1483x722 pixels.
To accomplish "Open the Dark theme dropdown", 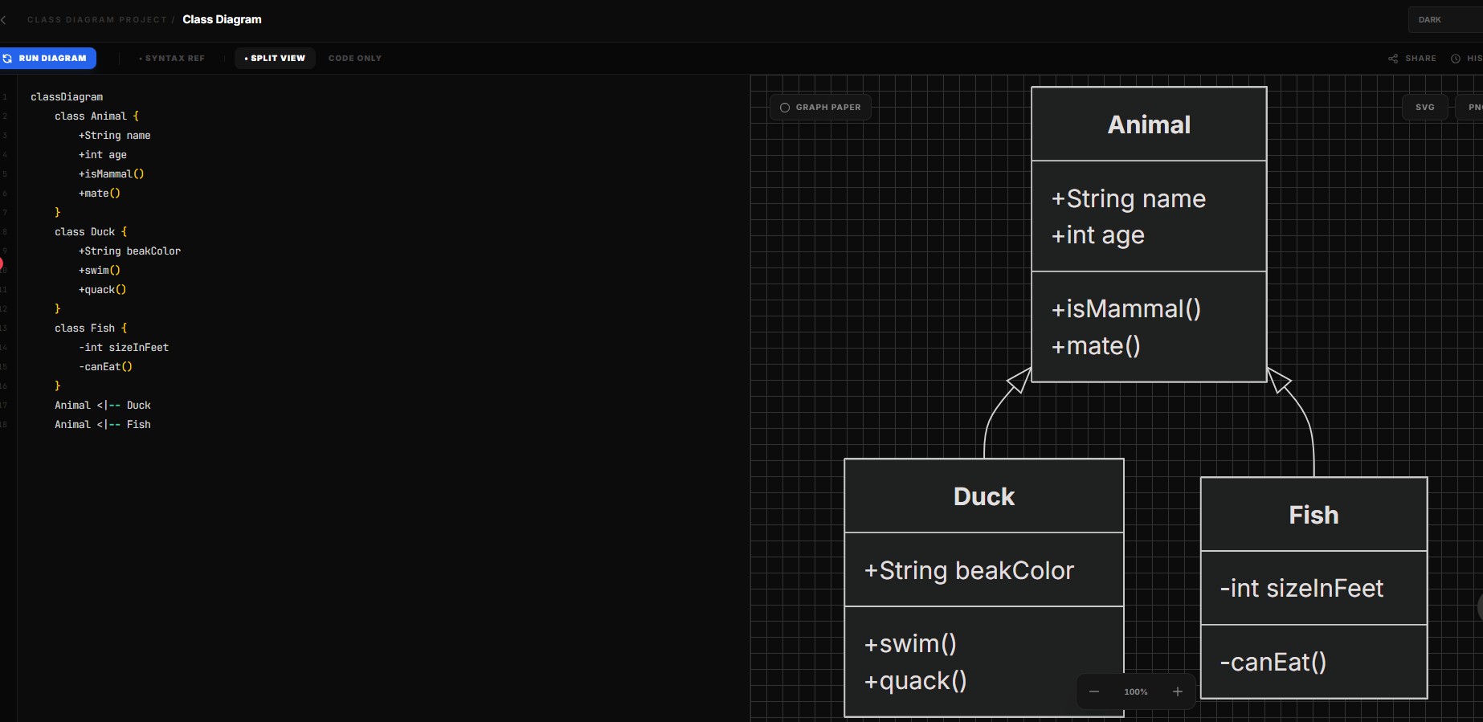I will (x=1444, y=20).
